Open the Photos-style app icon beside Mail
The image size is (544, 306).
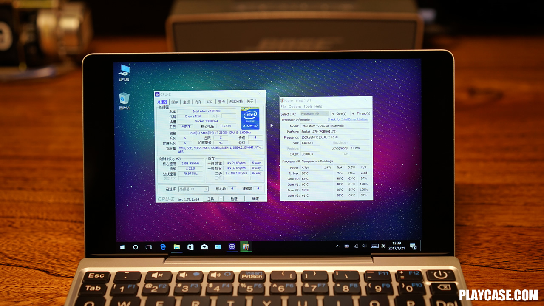(218, 247)
